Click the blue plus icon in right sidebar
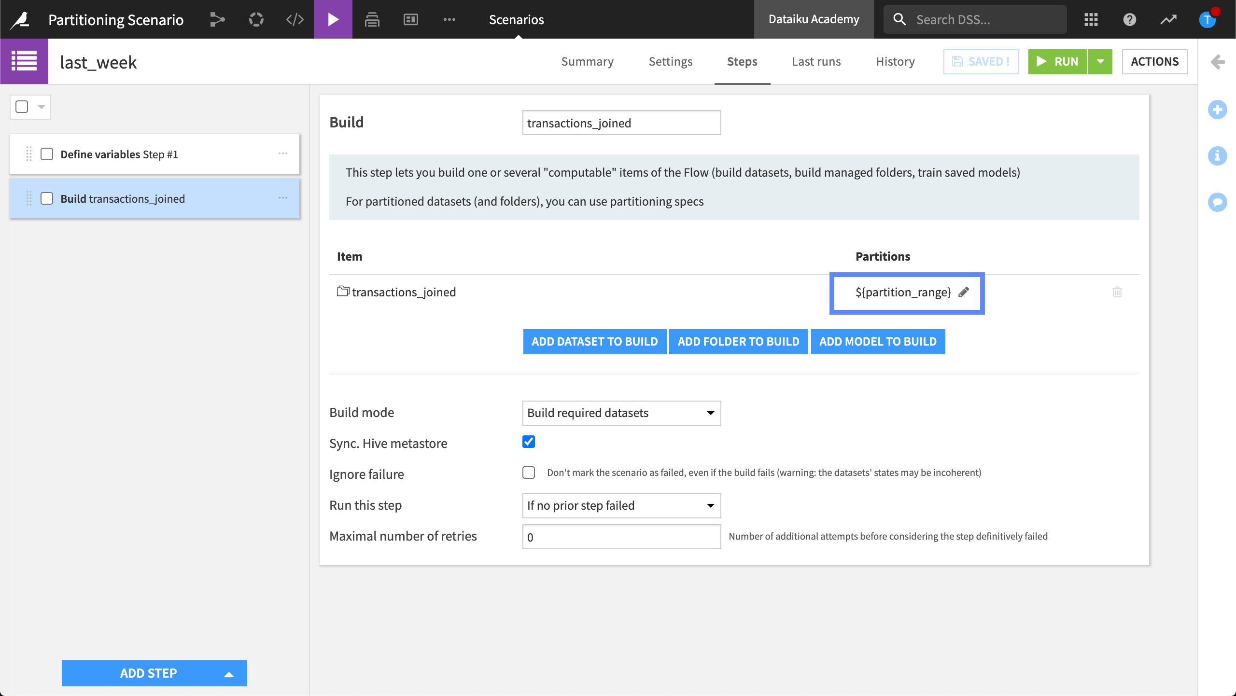 [x=1217, y=110]
